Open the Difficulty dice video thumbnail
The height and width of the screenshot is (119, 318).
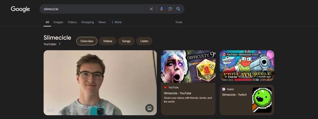(x=188, y=66)
